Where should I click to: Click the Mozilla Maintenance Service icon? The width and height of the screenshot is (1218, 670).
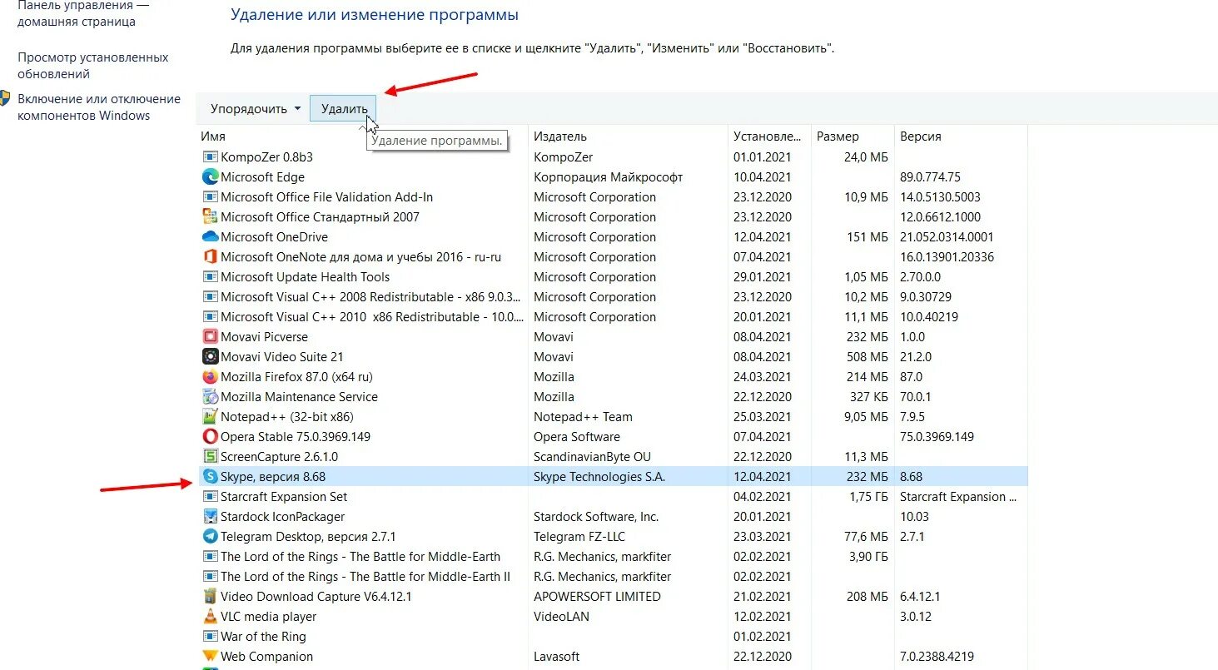click(x=210, y=396)
